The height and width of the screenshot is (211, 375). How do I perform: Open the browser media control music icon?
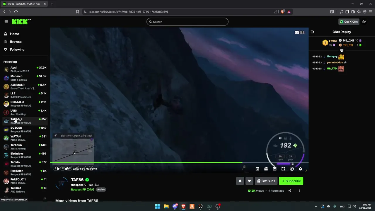(x=341, y=12)
